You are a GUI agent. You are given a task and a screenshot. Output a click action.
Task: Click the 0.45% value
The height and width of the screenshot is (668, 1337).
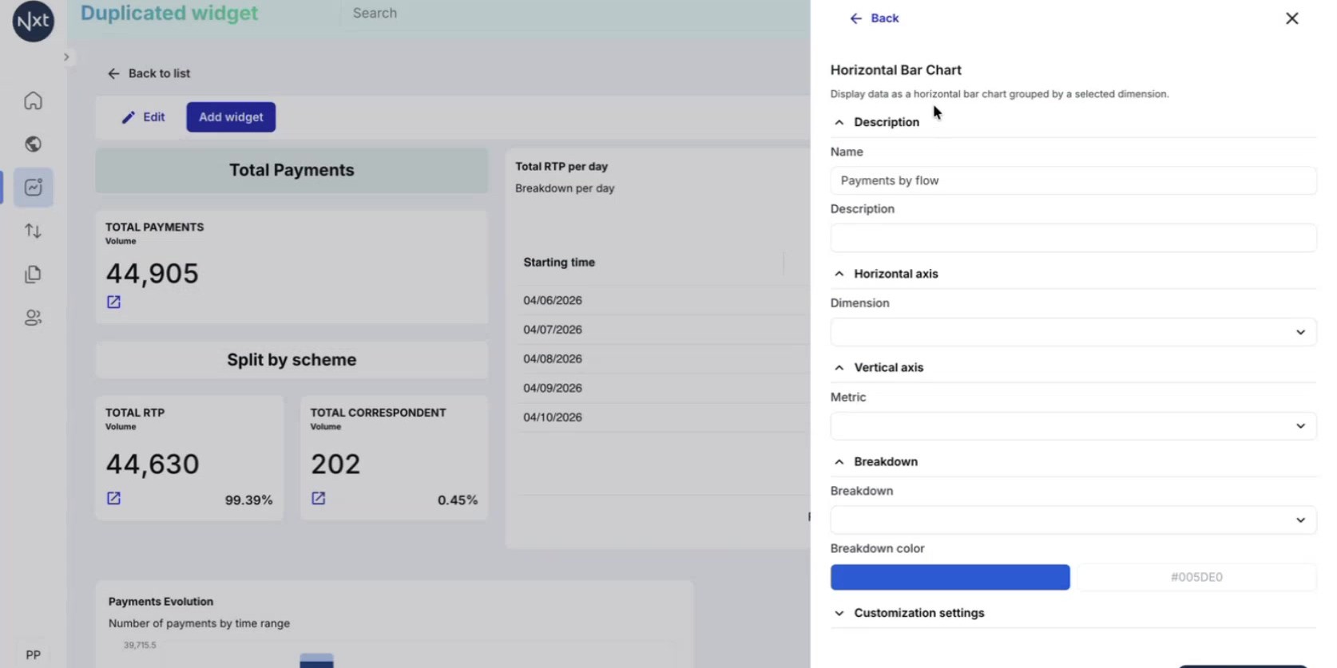458,500
